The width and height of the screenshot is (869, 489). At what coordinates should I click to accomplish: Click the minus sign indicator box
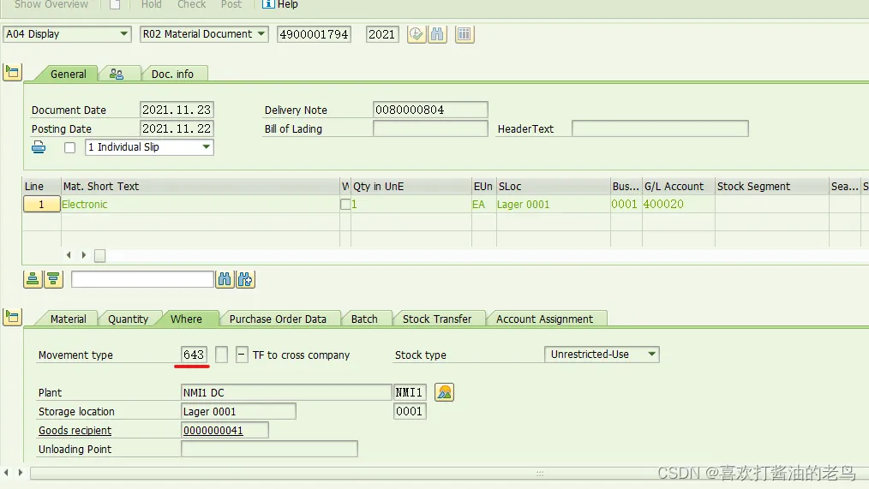[x=242, y=355]
